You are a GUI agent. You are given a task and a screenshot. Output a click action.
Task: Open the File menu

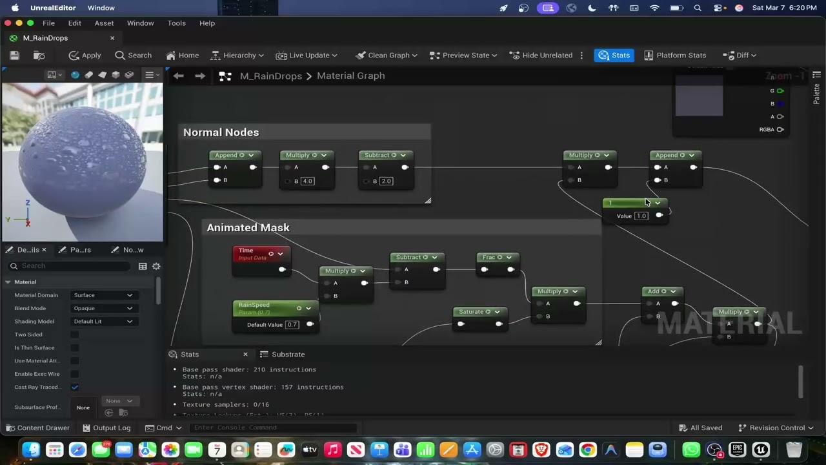pyautogui.click(x=48, y=23)
